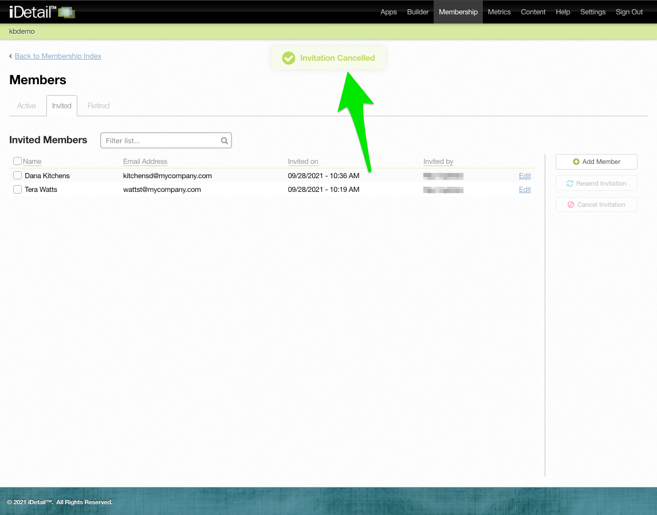Click the iDetail logo
Screen dimensions: 657x515
pos(42,11)
